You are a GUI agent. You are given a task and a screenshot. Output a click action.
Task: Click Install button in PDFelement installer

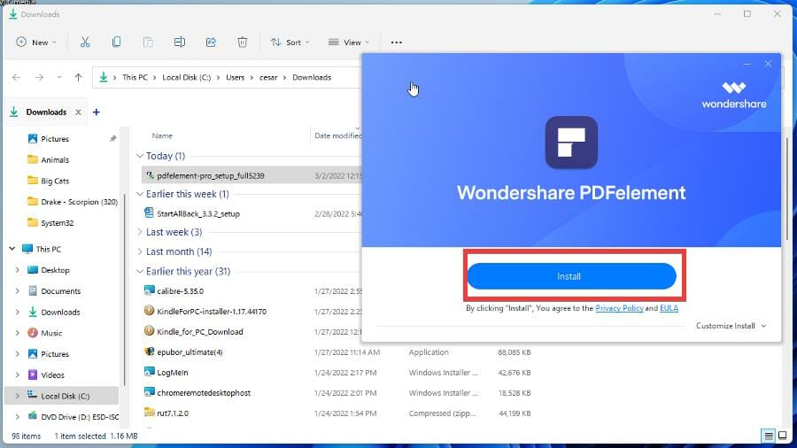tap(571, 276)
